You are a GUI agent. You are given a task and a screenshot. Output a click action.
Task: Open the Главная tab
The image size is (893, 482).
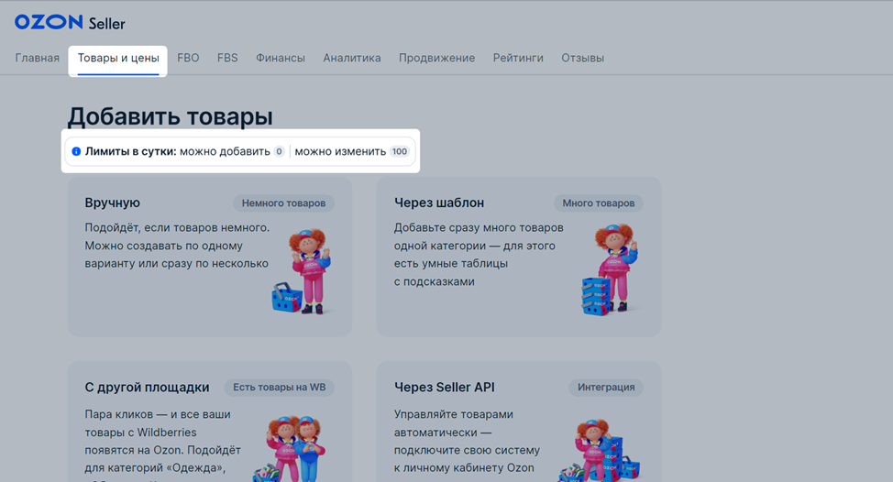(x=37, y=58)
